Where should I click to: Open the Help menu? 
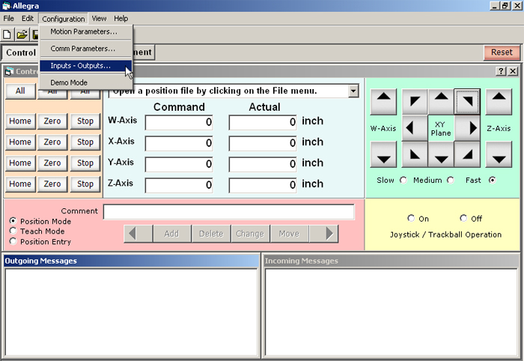point(121,19)
